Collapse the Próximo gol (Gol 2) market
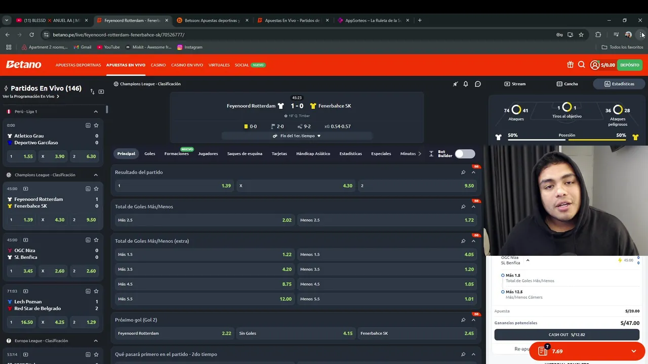This screenshot has width=648, height=364. (x=473, y=320)
